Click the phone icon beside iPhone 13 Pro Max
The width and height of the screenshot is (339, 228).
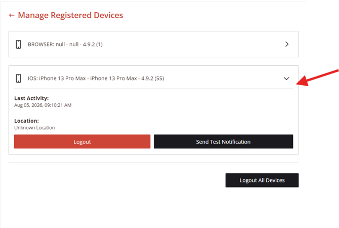[19, 78]
